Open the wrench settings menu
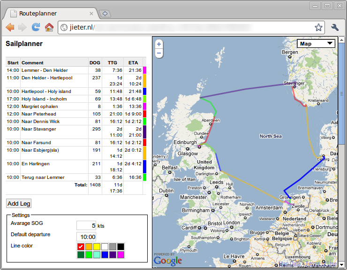347x270 pixels. click(x=335, y=27)
